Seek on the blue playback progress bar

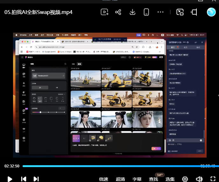pyautogui.click(x=121, y=166)
